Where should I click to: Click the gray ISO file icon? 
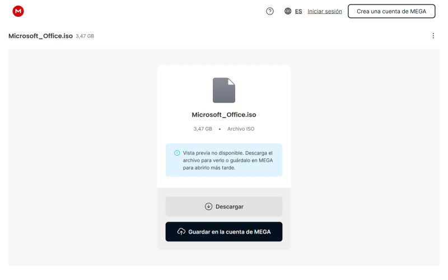(224, 90)
